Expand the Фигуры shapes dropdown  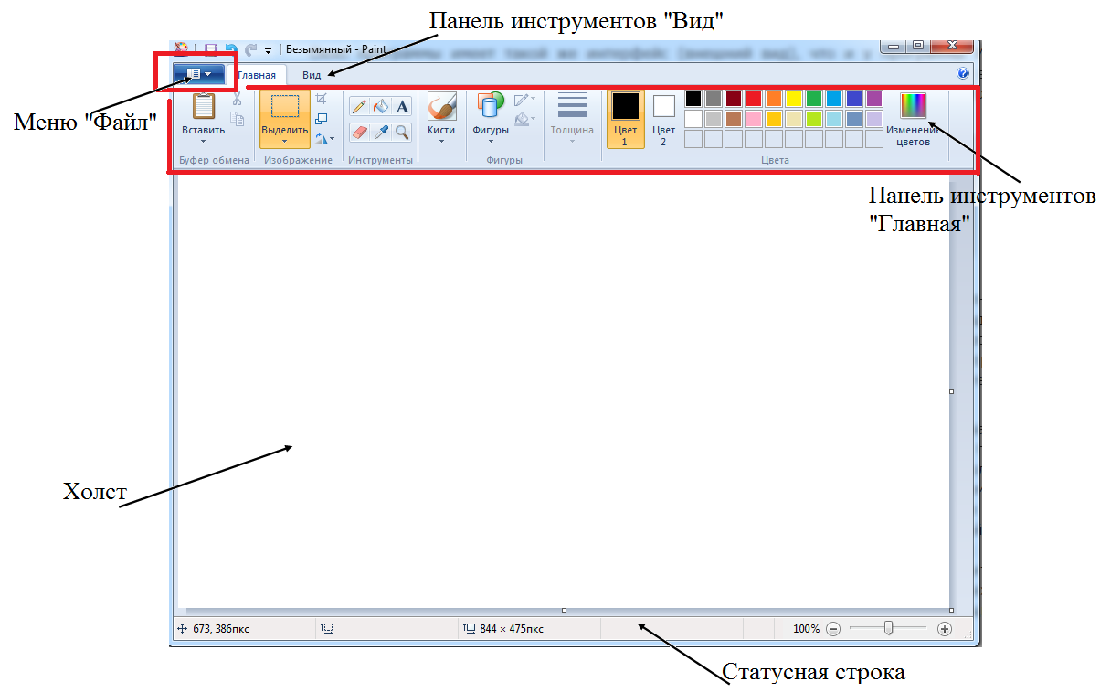click(x=491, y=119)
